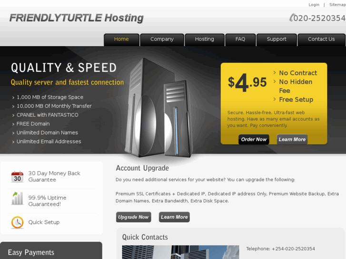Screen dimensions: 346x259
Task: Click the uptime bar chart icon
Action: click(x=17, y=198)
